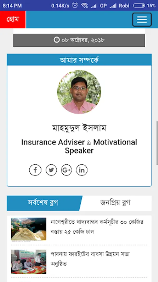Open the Google Plus profile icon
Viewport: 158px width, 282px height.
point(67,170)
